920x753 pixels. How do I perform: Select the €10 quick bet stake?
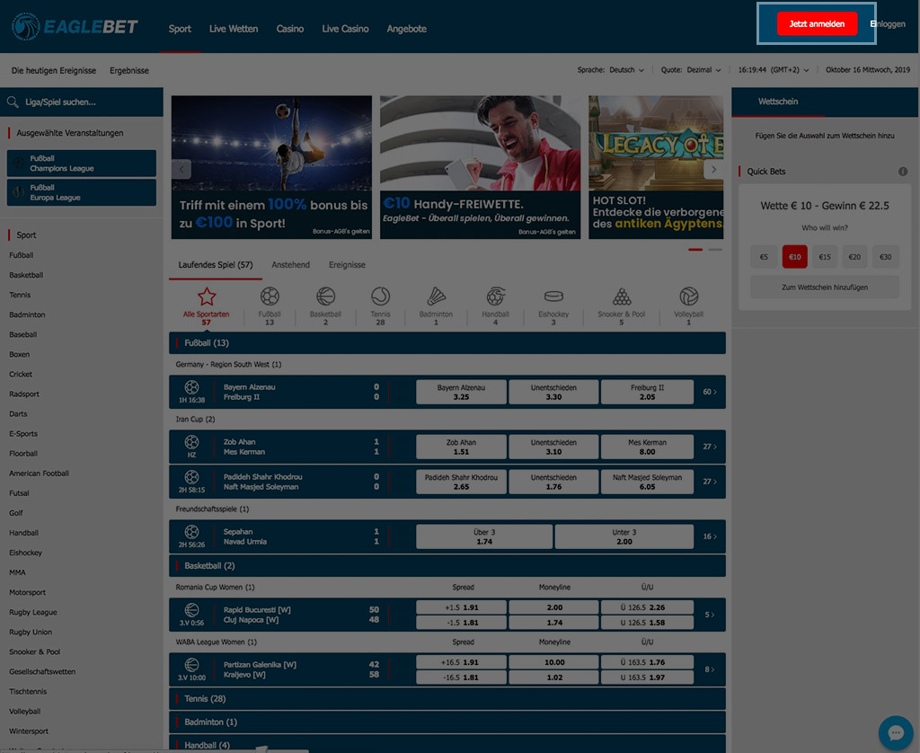coord(794,256)
